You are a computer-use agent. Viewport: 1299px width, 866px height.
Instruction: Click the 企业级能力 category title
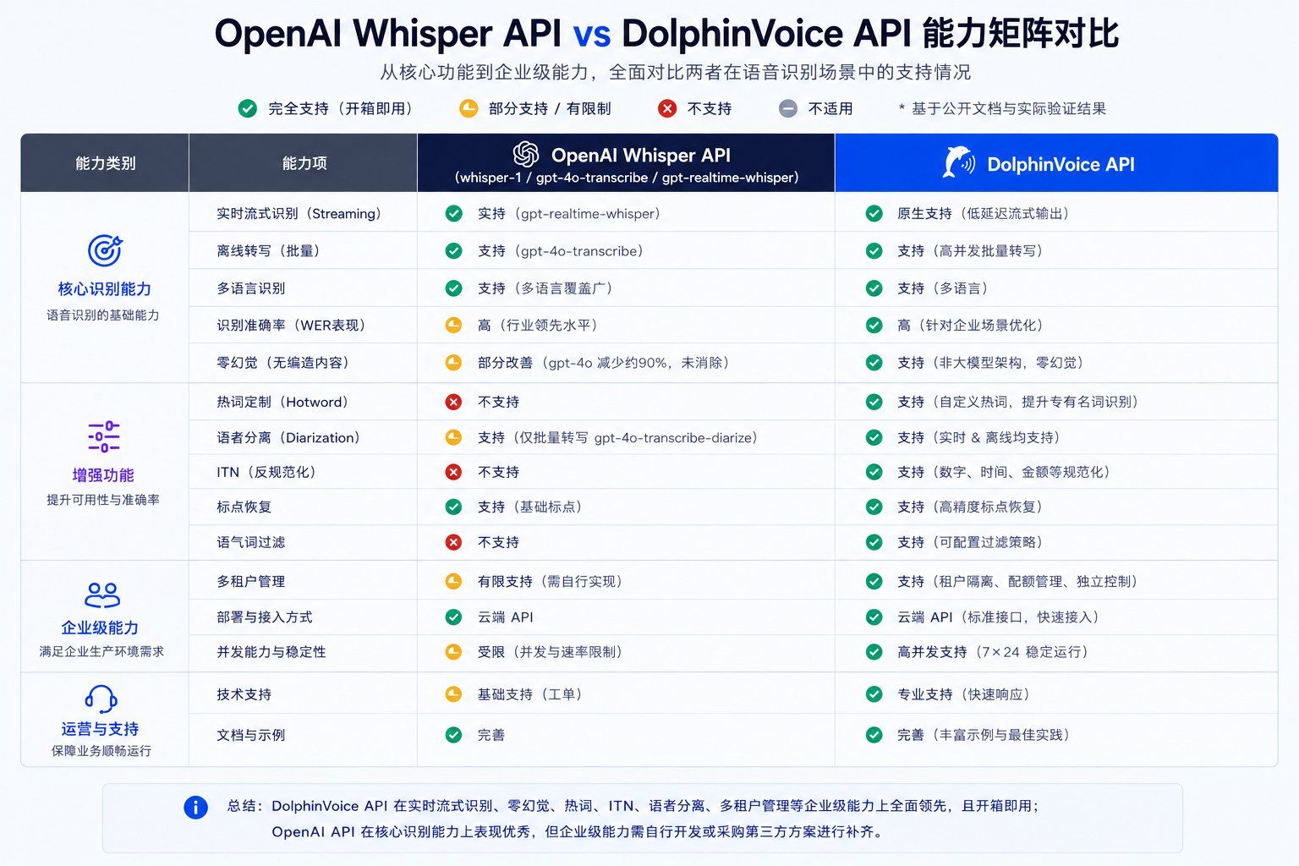point(100,627)
